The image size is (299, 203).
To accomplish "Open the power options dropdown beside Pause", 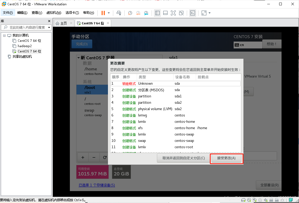I will point(109,13).
